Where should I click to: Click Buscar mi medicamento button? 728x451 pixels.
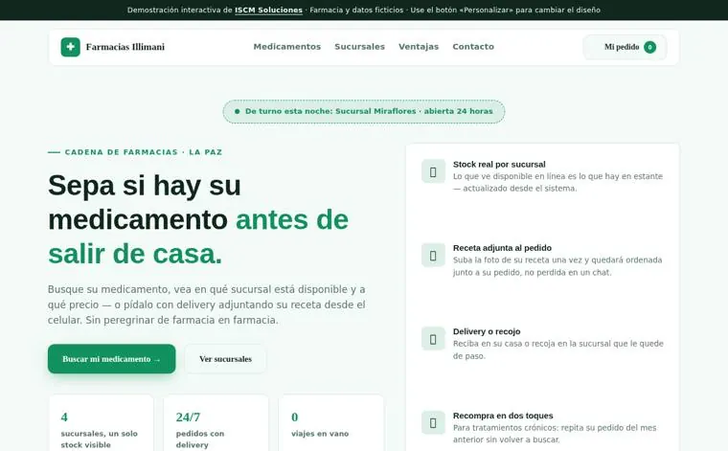pos(111,359)
